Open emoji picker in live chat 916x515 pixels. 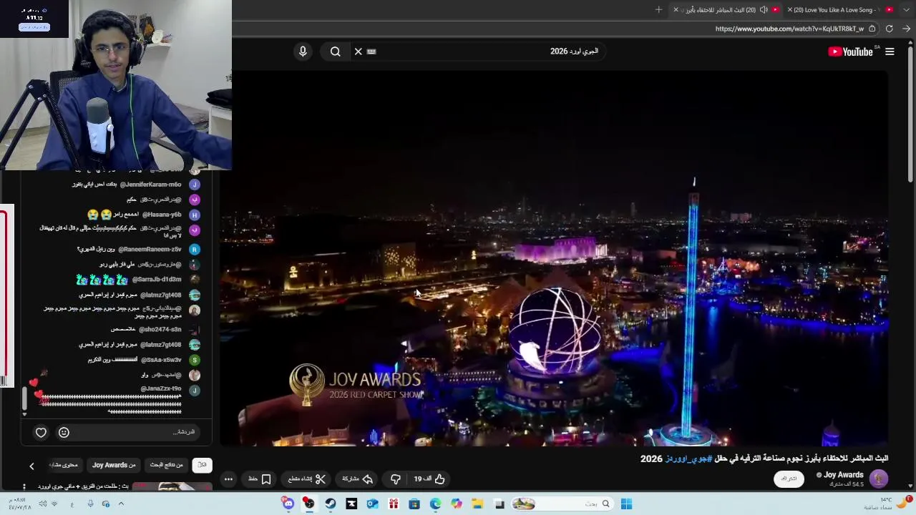[64, 432]
